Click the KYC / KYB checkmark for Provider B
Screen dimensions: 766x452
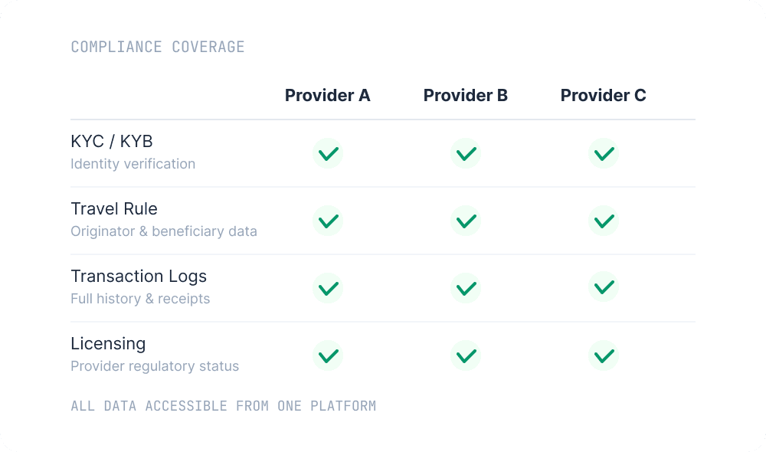(466, 153)
